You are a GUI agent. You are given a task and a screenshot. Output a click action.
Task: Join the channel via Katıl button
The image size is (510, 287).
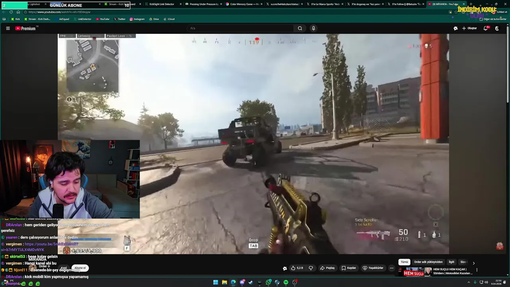tap(64, 268)
